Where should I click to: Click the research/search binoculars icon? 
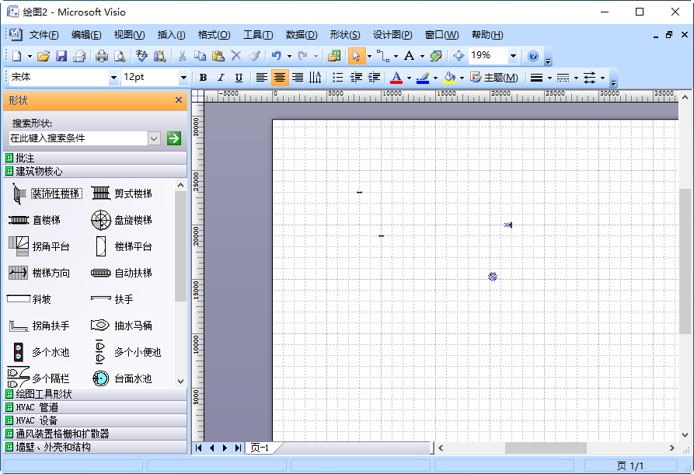160,56
